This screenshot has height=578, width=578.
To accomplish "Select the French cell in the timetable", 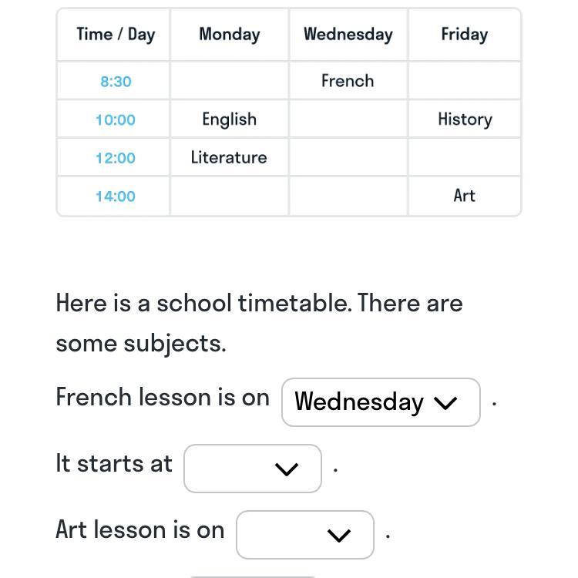I will click(348, 81).
